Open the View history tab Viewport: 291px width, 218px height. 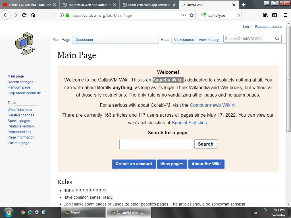pos(209,39)
